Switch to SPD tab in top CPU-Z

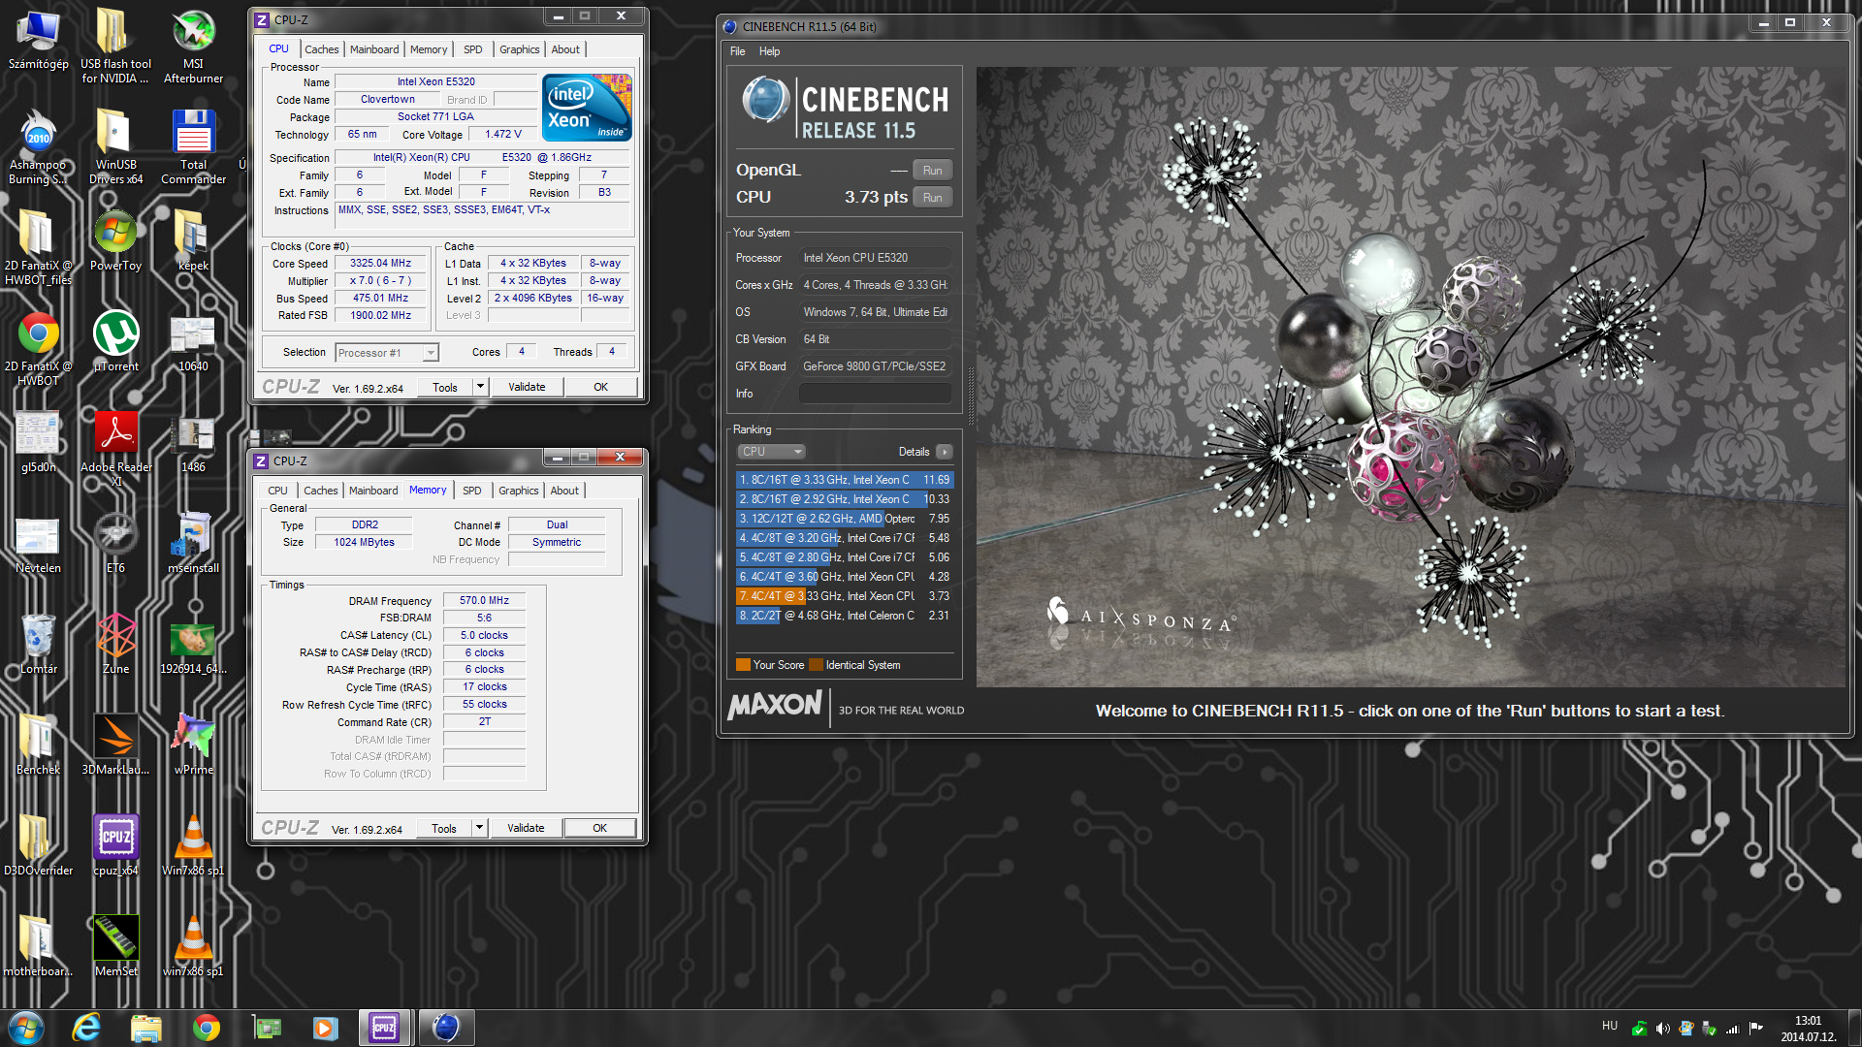(472, 49)
